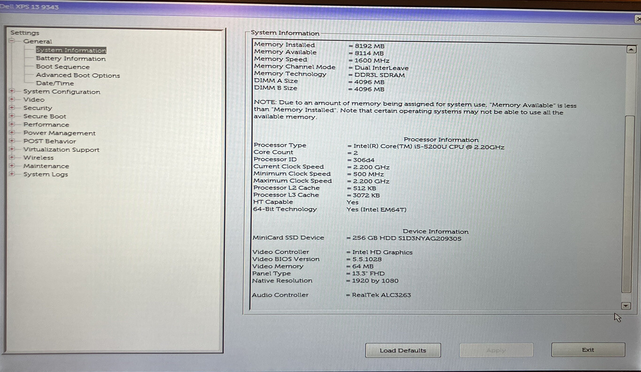
Task: Select the Performance category label
Action: click(x=46, y=125)
